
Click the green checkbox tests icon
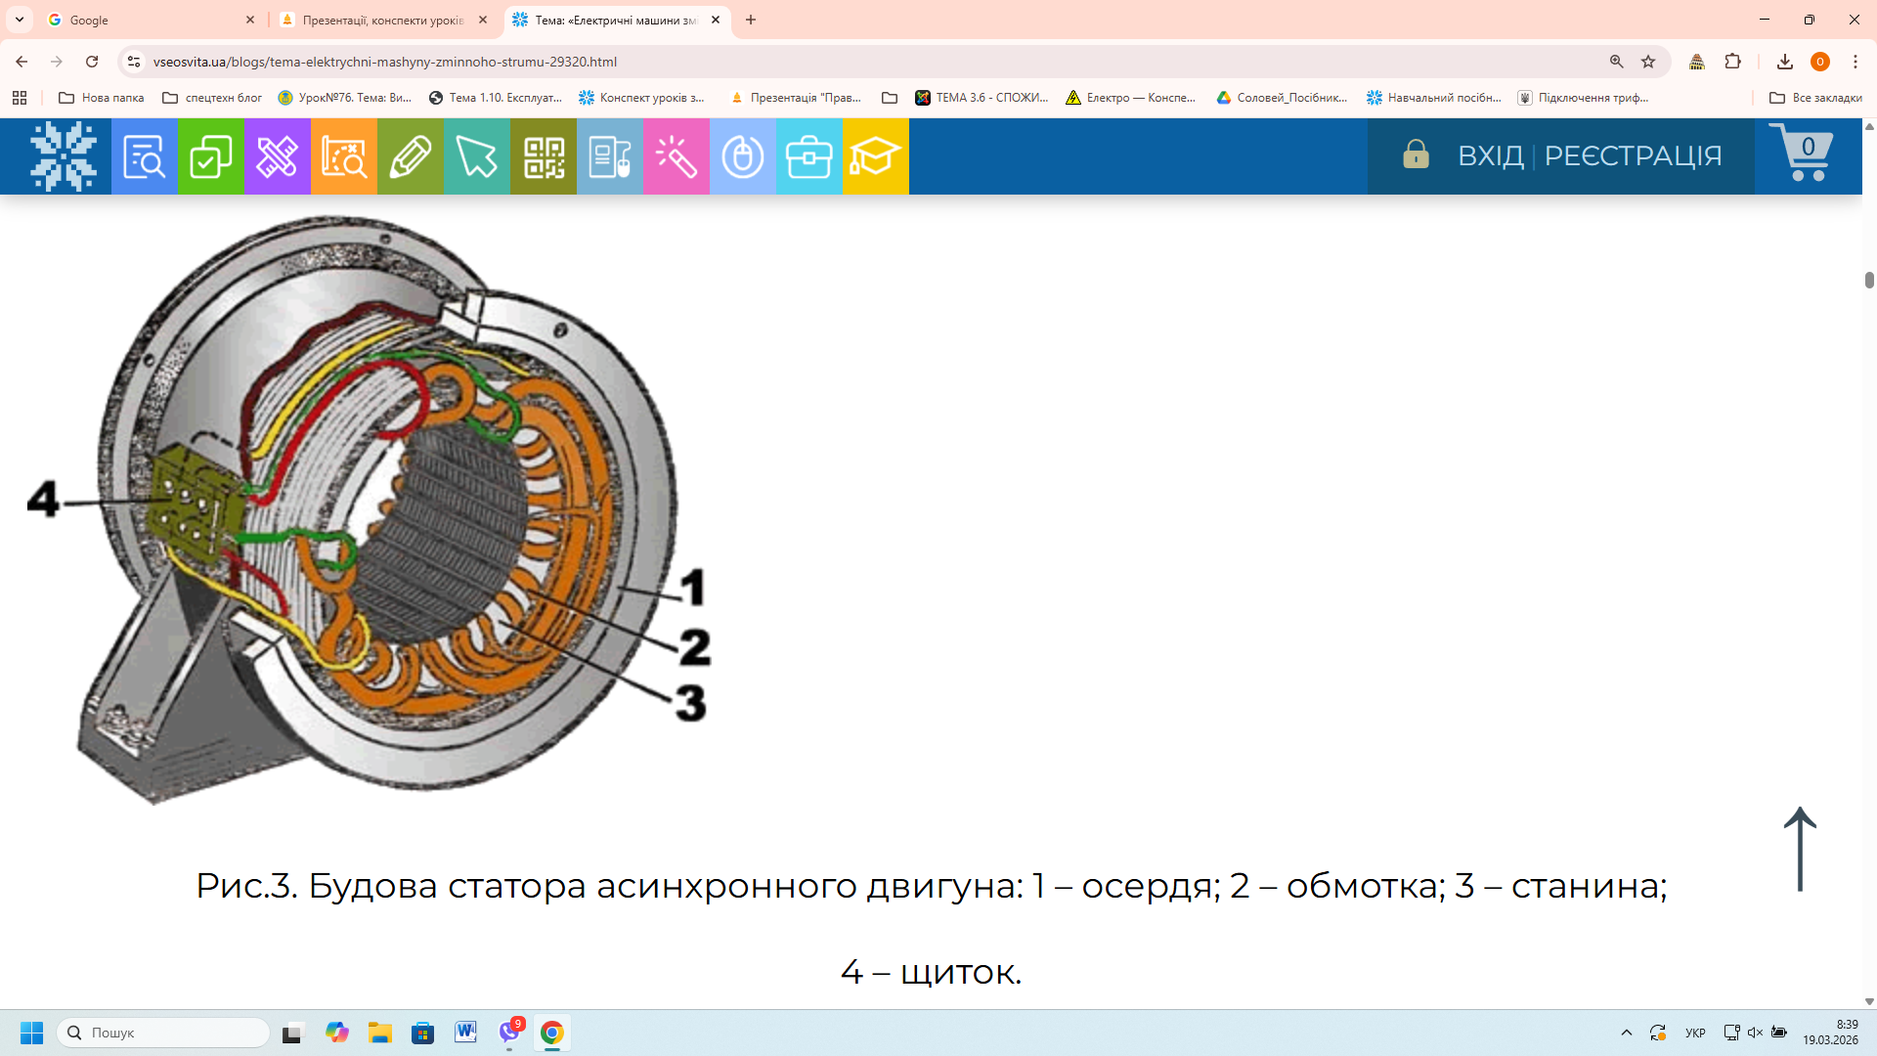click(210, 156)
